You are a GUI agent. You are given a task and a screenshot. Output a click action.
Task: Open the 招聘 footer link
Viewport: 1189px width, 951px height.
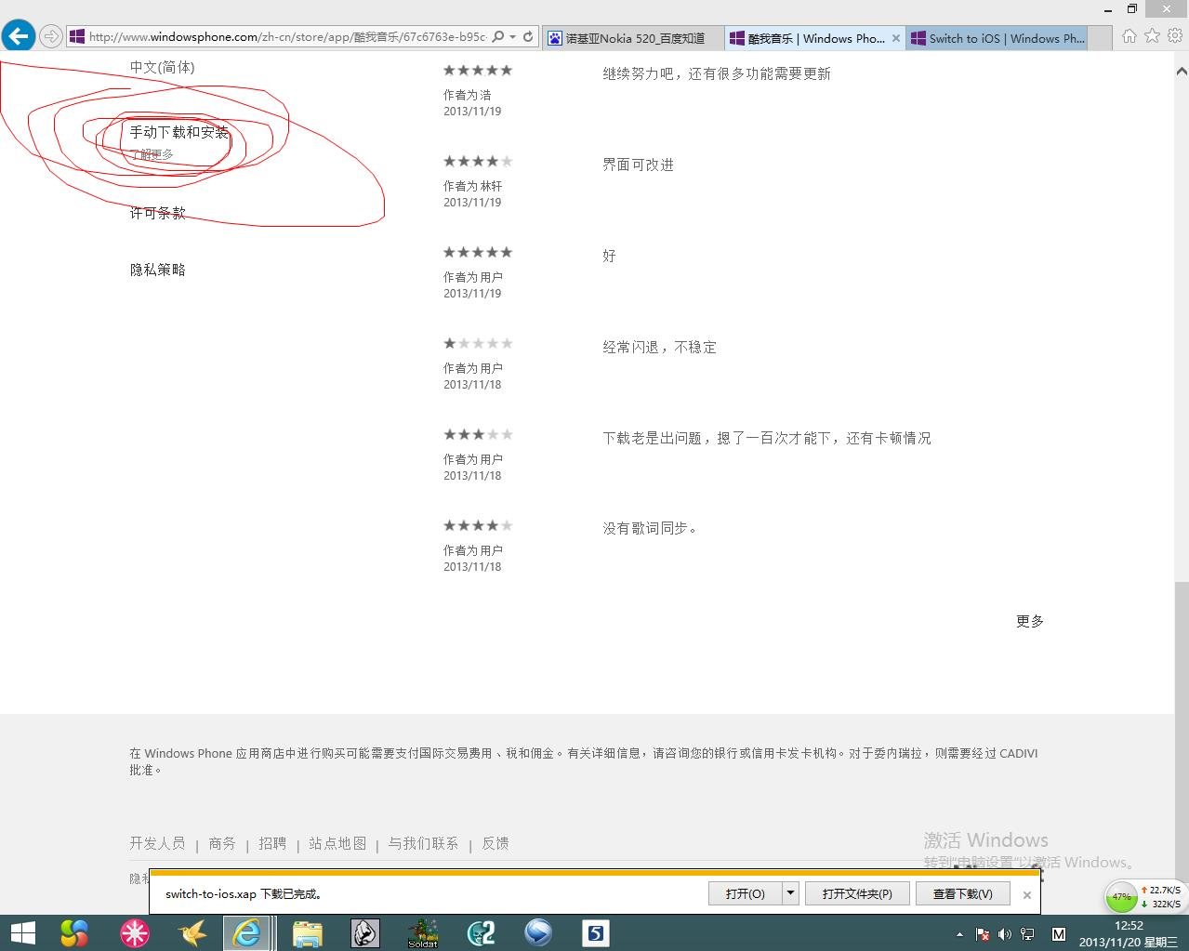[272, 843]
